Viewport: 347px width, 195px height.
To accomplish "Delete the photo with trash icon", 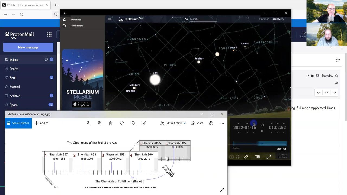I will click(x=111, y=123).
